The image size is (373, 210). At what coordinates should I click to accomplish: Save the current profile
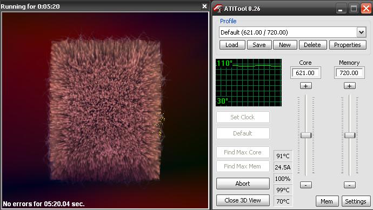(x=259, y=45)
